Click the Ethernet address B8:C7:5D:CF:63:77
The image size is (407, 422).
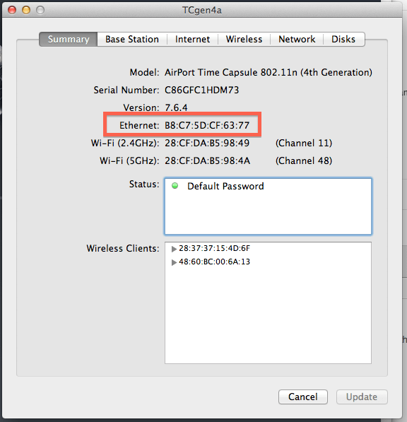point(207,125)
